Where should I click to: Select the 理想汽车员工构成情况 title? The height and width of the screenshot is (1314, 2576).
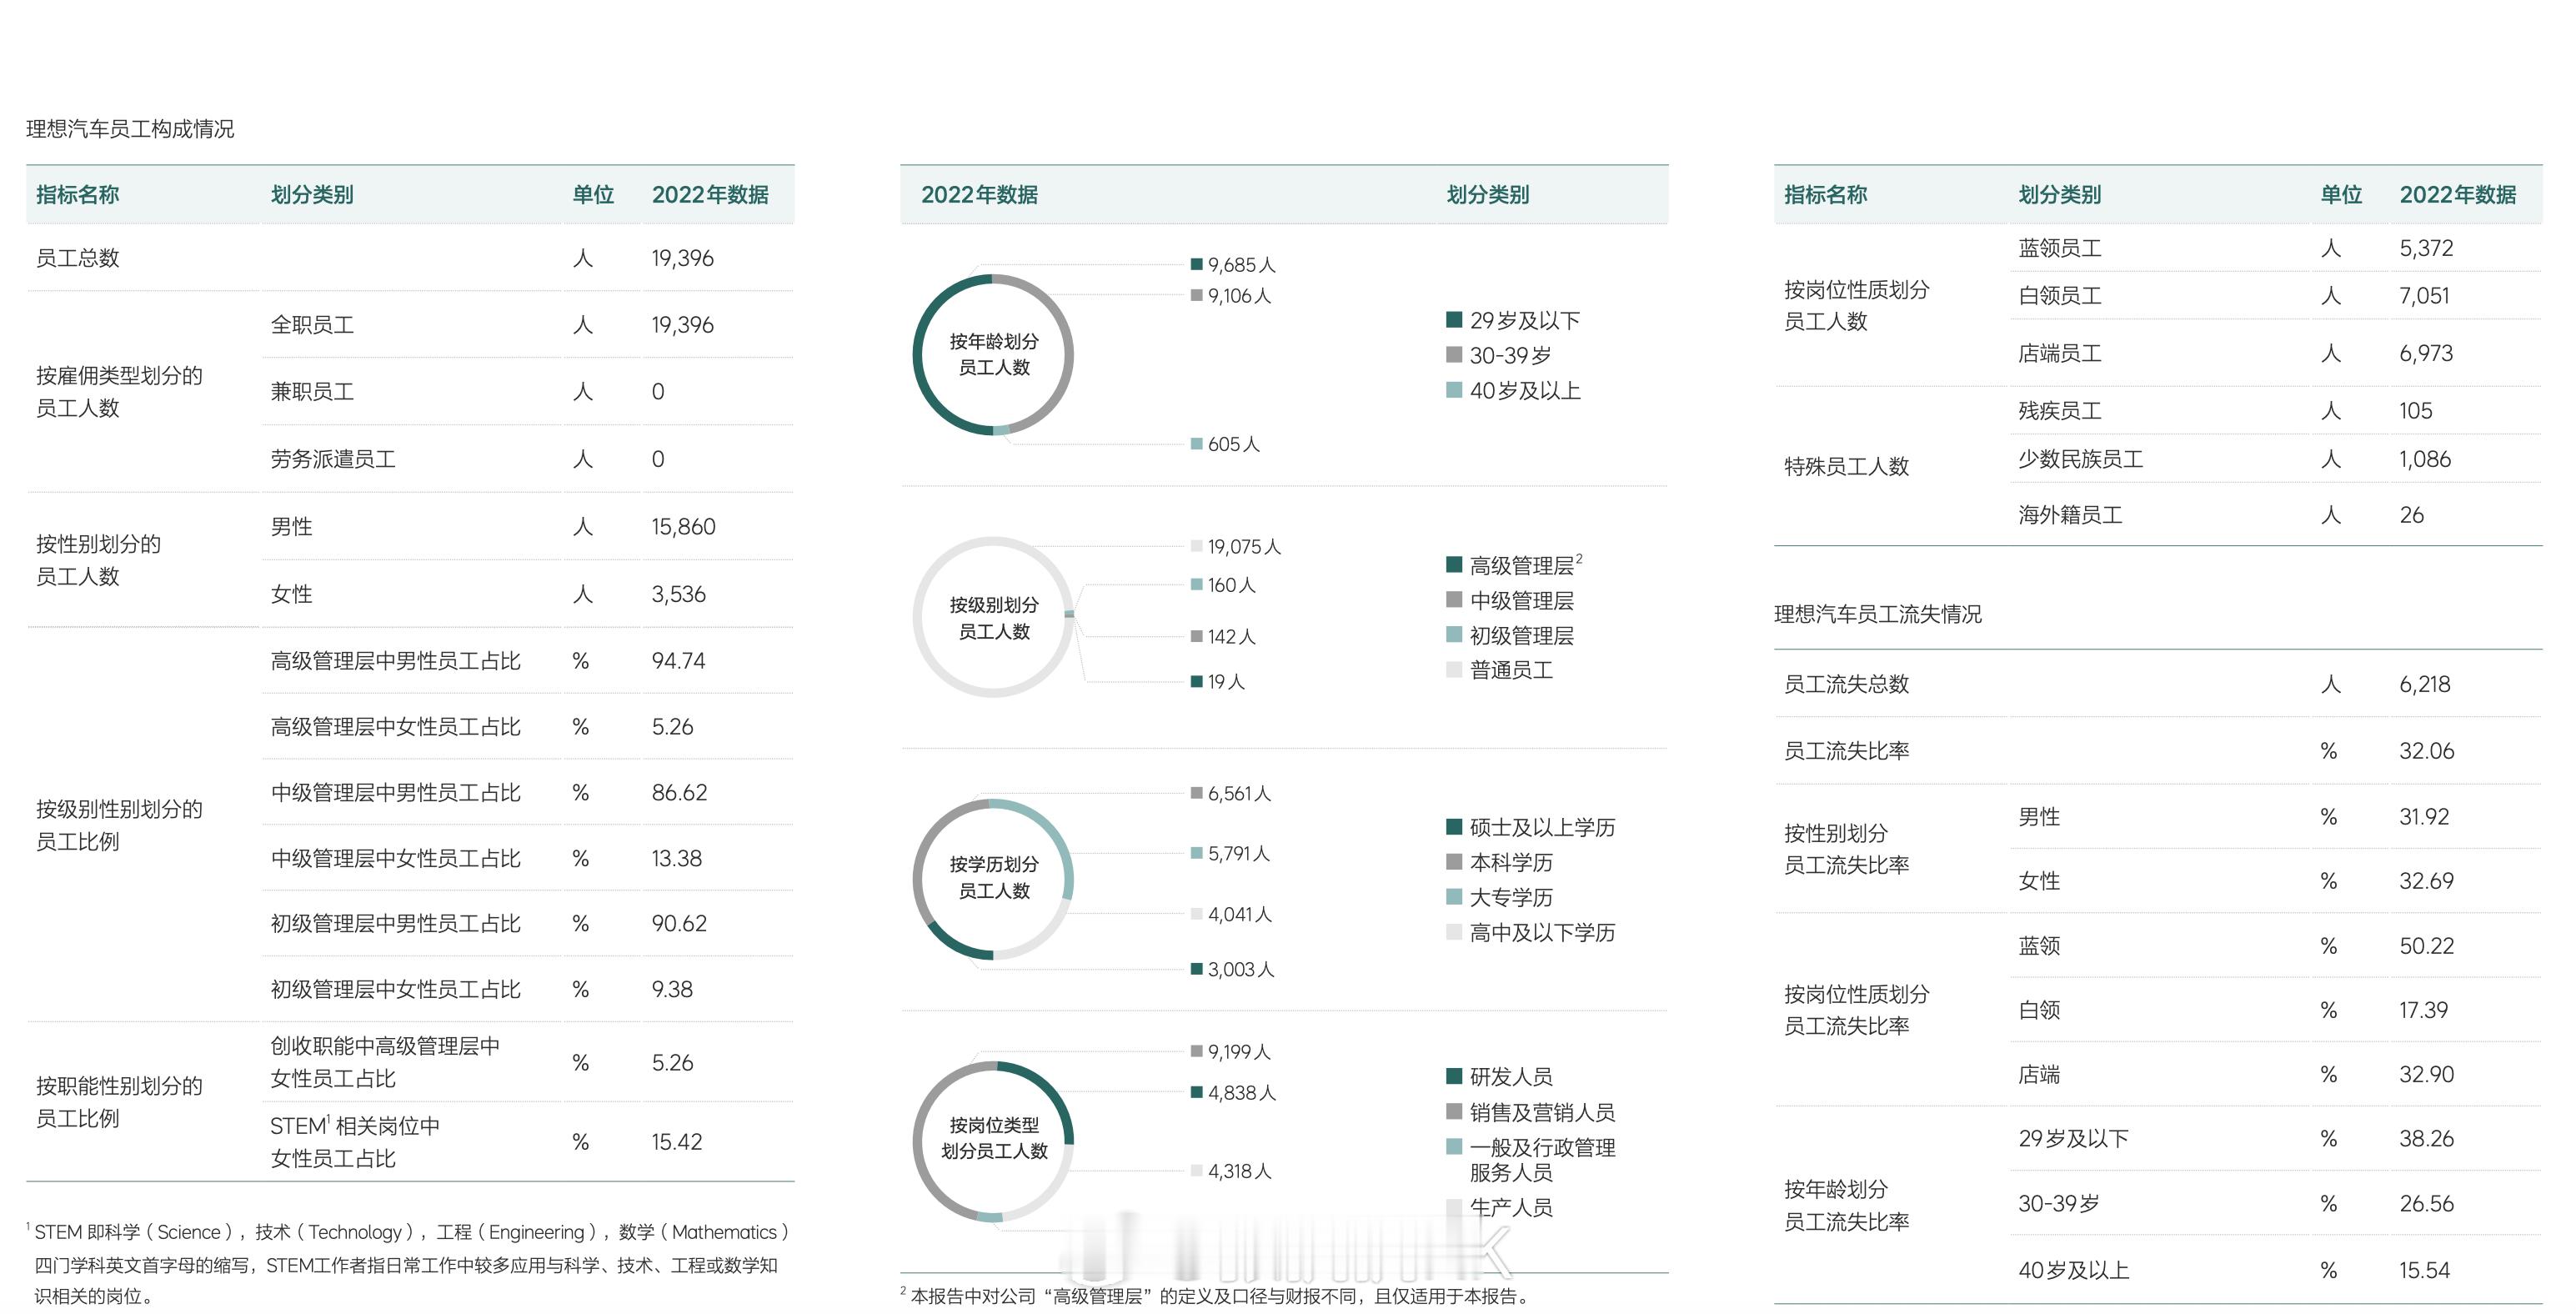[x=130, y=129]
